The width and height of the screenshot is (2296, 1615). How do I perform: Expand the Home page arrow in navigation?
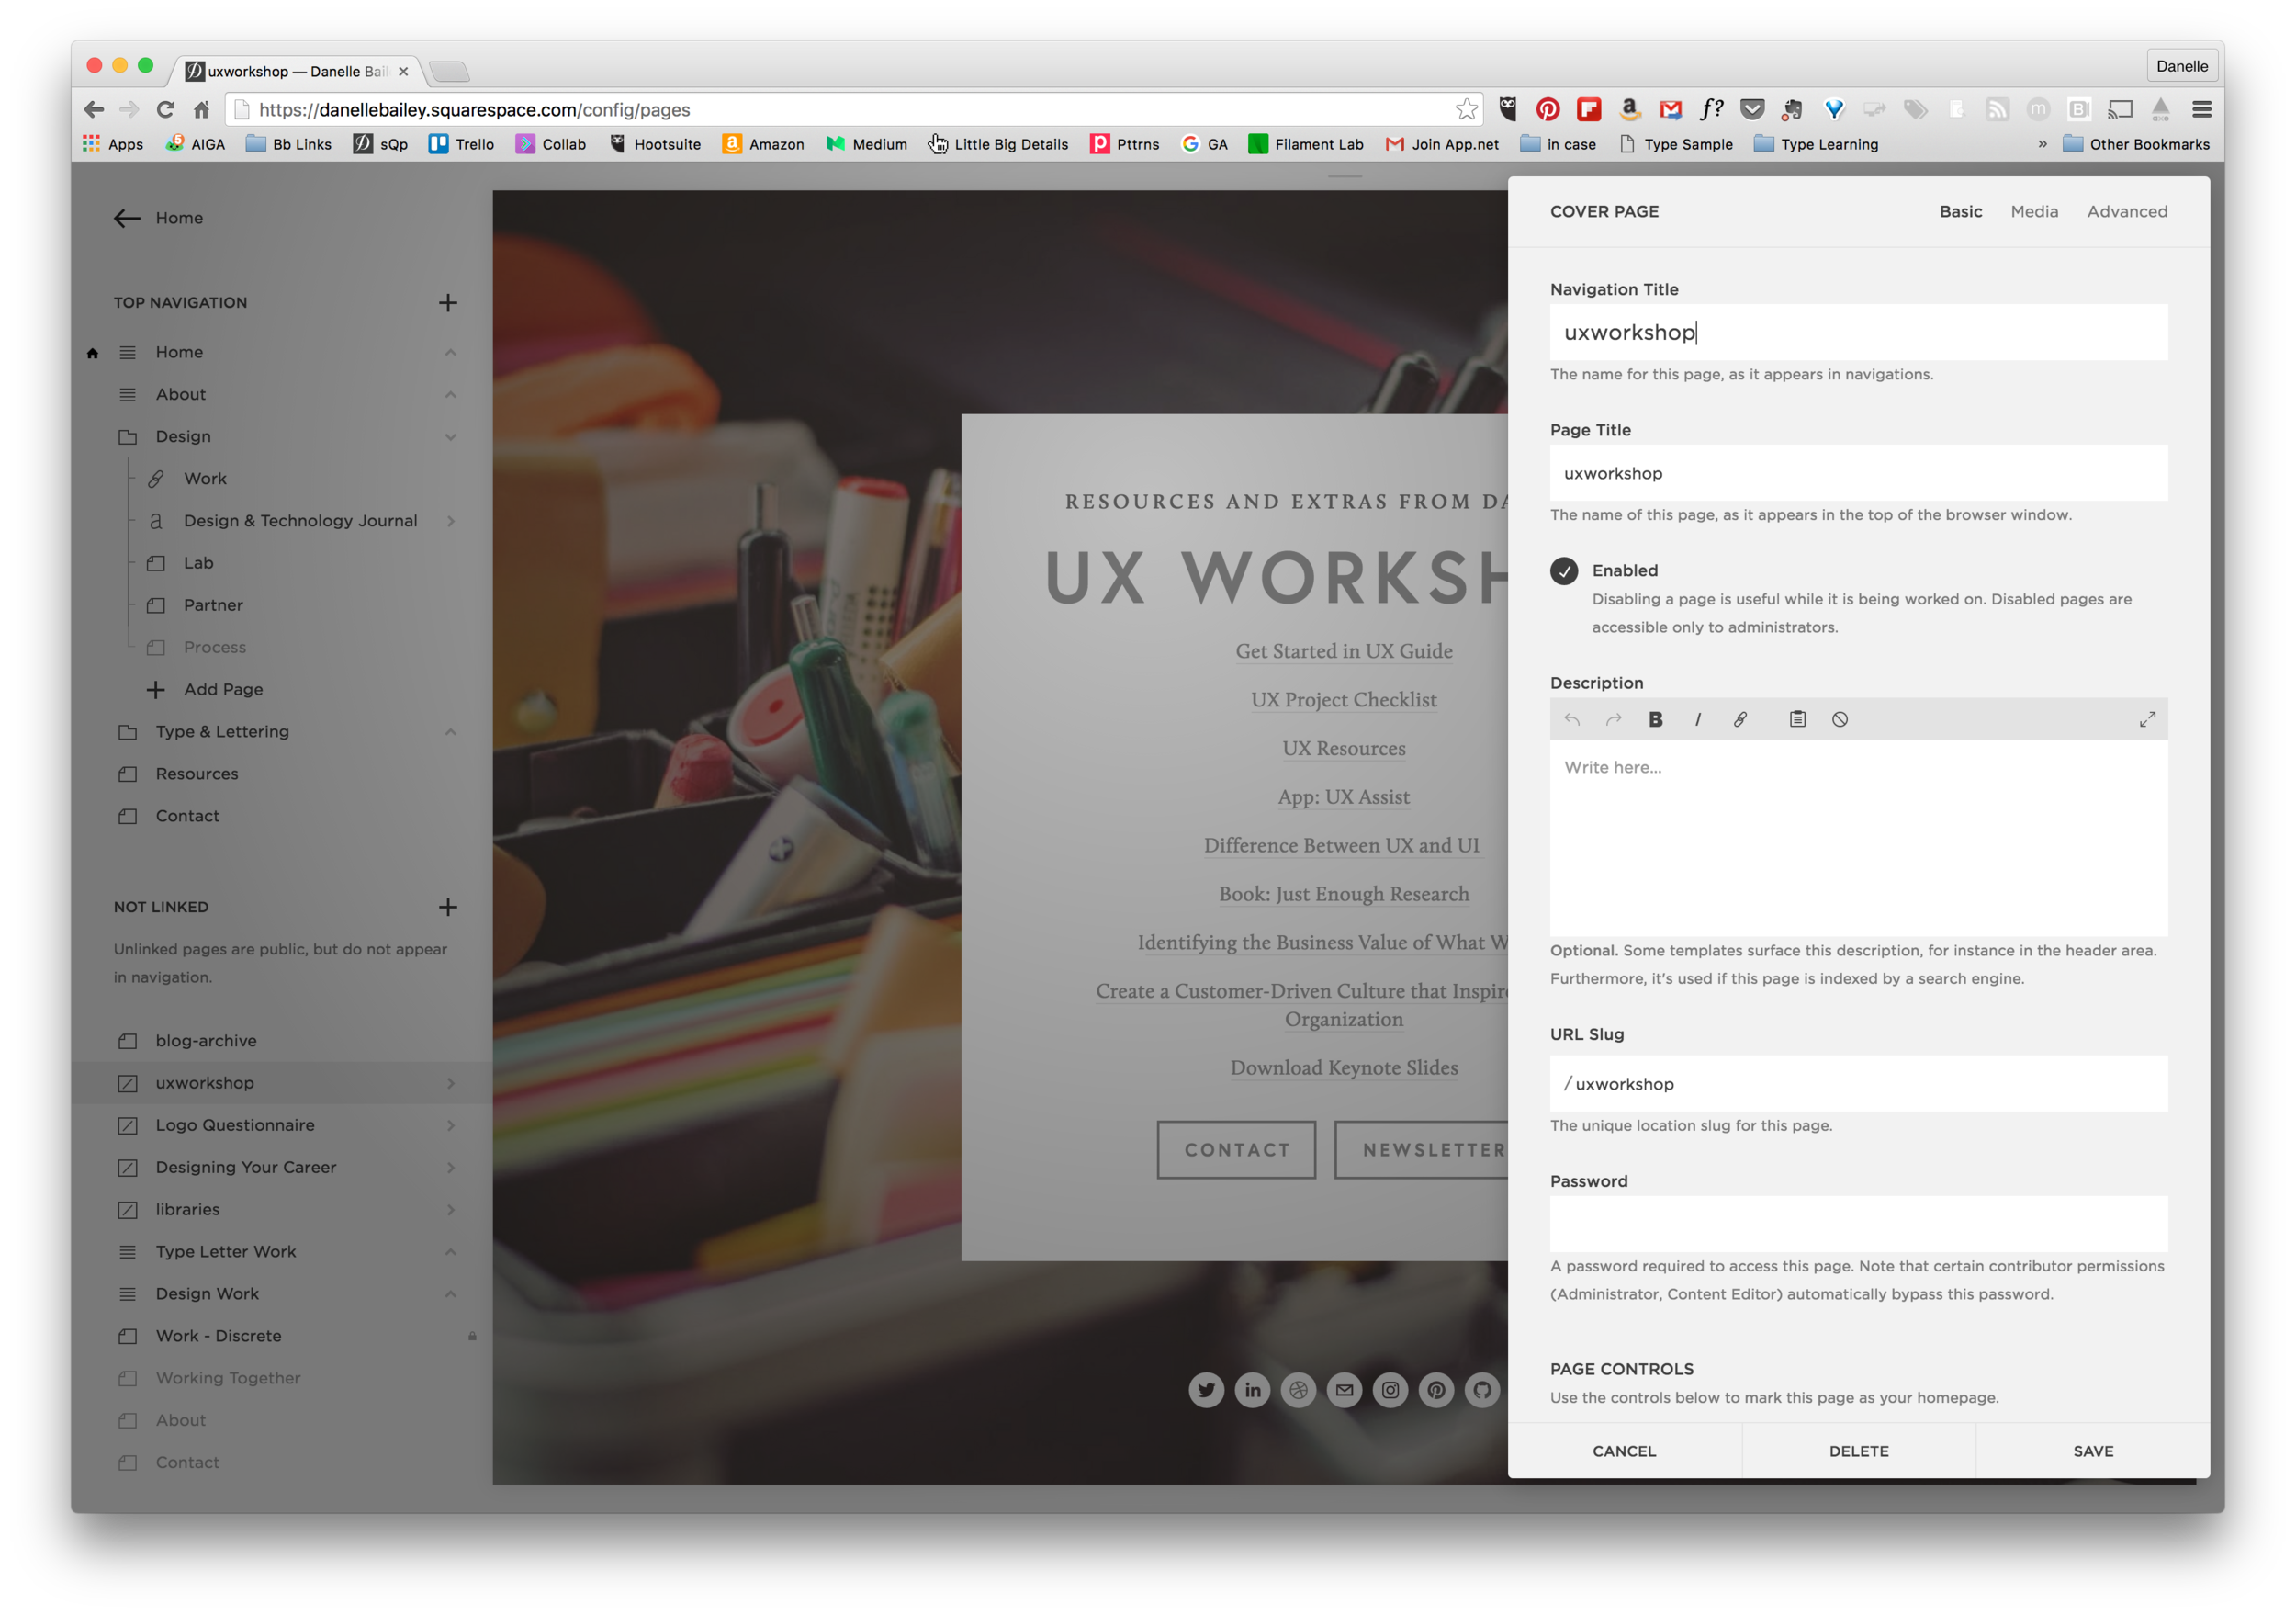point(450,352)
